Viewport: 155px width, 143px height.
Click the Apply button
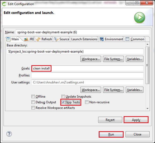point(136,120)
